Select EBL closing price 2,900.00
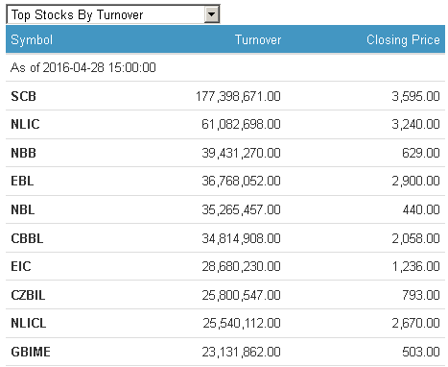 click(416, 181)
